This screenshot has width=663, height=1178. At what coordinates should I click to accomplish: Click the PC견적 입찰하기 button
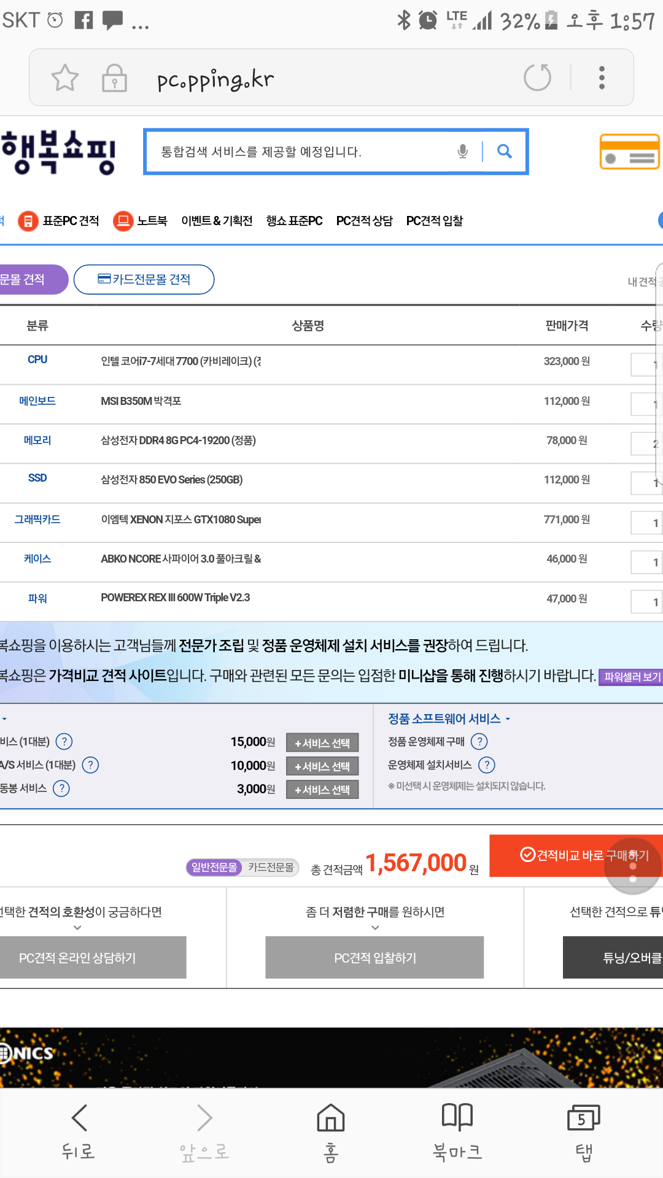click(374, 958)
